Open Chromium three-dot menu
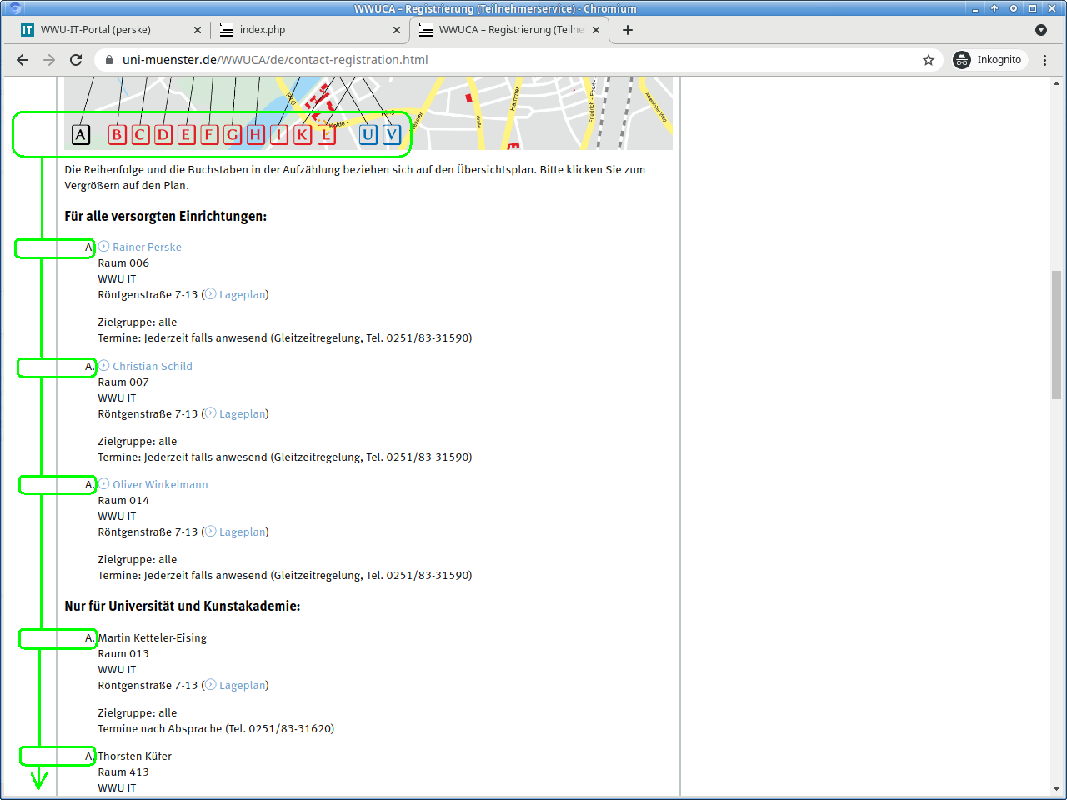The width and height of the screenshot is (1067, 800). click(x=1045, y=60)
